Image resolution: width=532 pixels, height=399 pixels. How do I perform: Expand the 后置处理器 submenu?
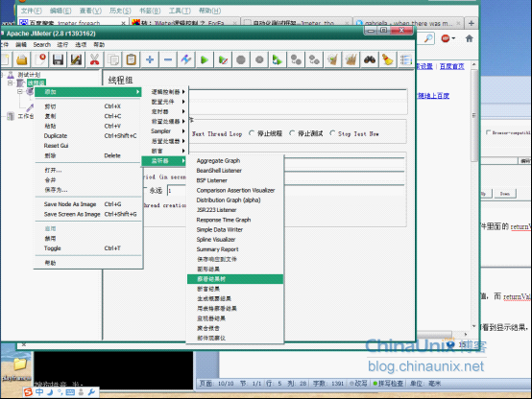[168, 141]
